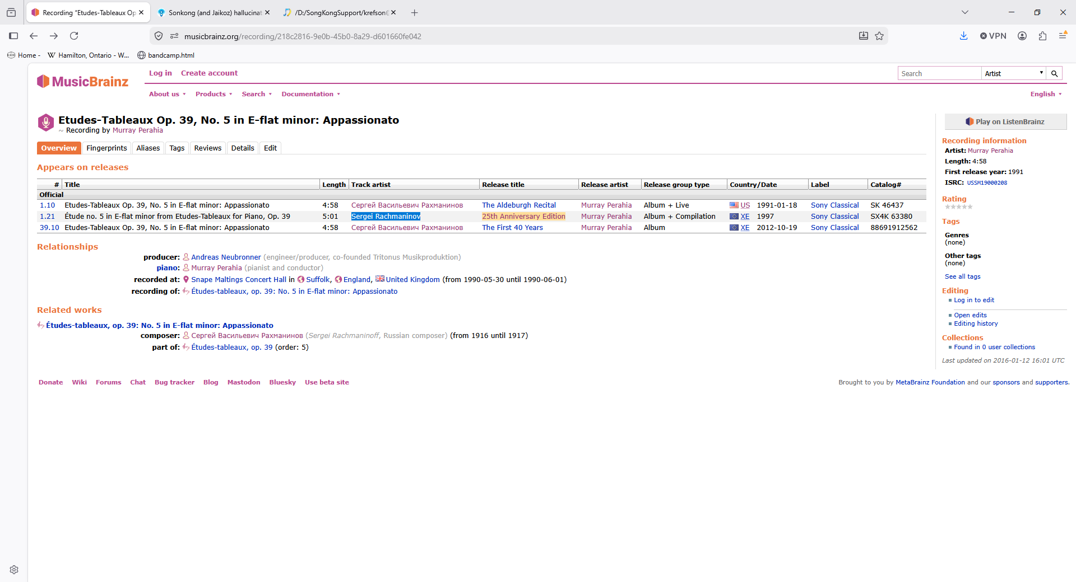This screenshot has width=1076, height=582.
Task: Open The First 40 Years release
Action: coord(512,228)
